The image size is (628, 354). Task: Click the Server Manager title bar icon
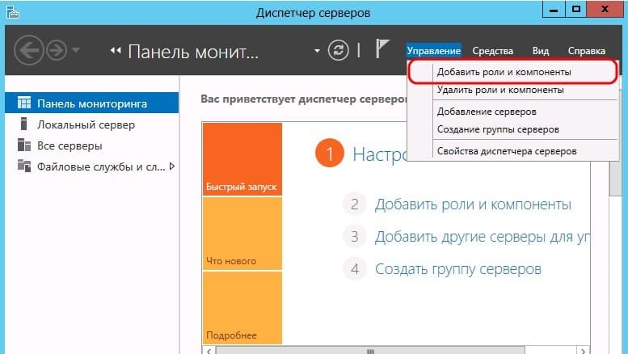pos(13,12)
